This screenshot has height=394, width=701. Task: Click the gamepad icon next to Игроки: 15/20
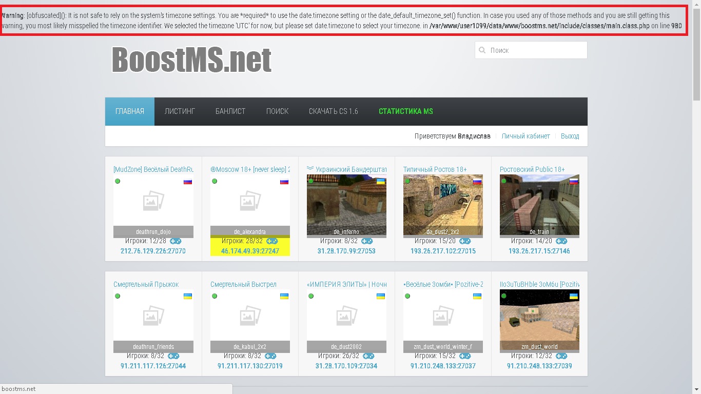click(x=465, y=241)
